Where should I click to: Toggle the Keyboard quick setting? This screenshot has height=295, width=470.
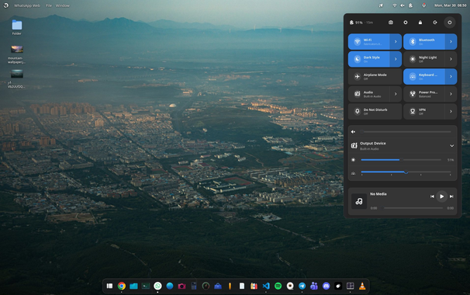click(424, 77)
